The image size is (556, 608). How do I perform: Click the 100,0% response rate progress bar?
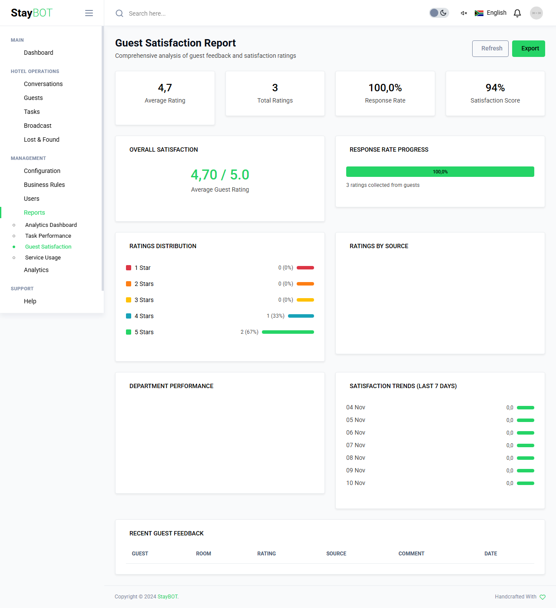[440, 172]
